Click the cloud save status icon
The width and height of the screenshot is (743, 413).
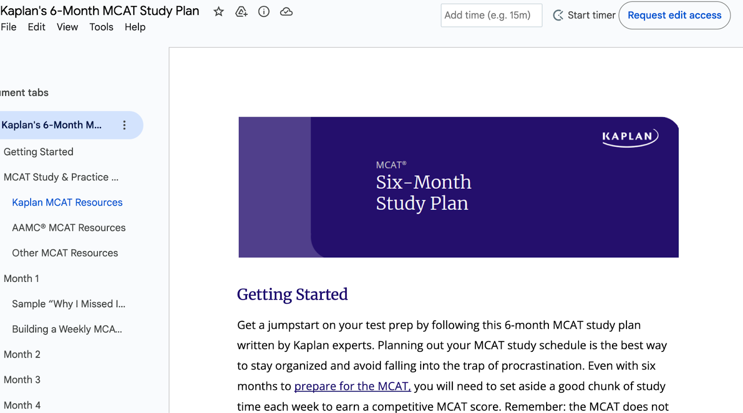(287, 12)
